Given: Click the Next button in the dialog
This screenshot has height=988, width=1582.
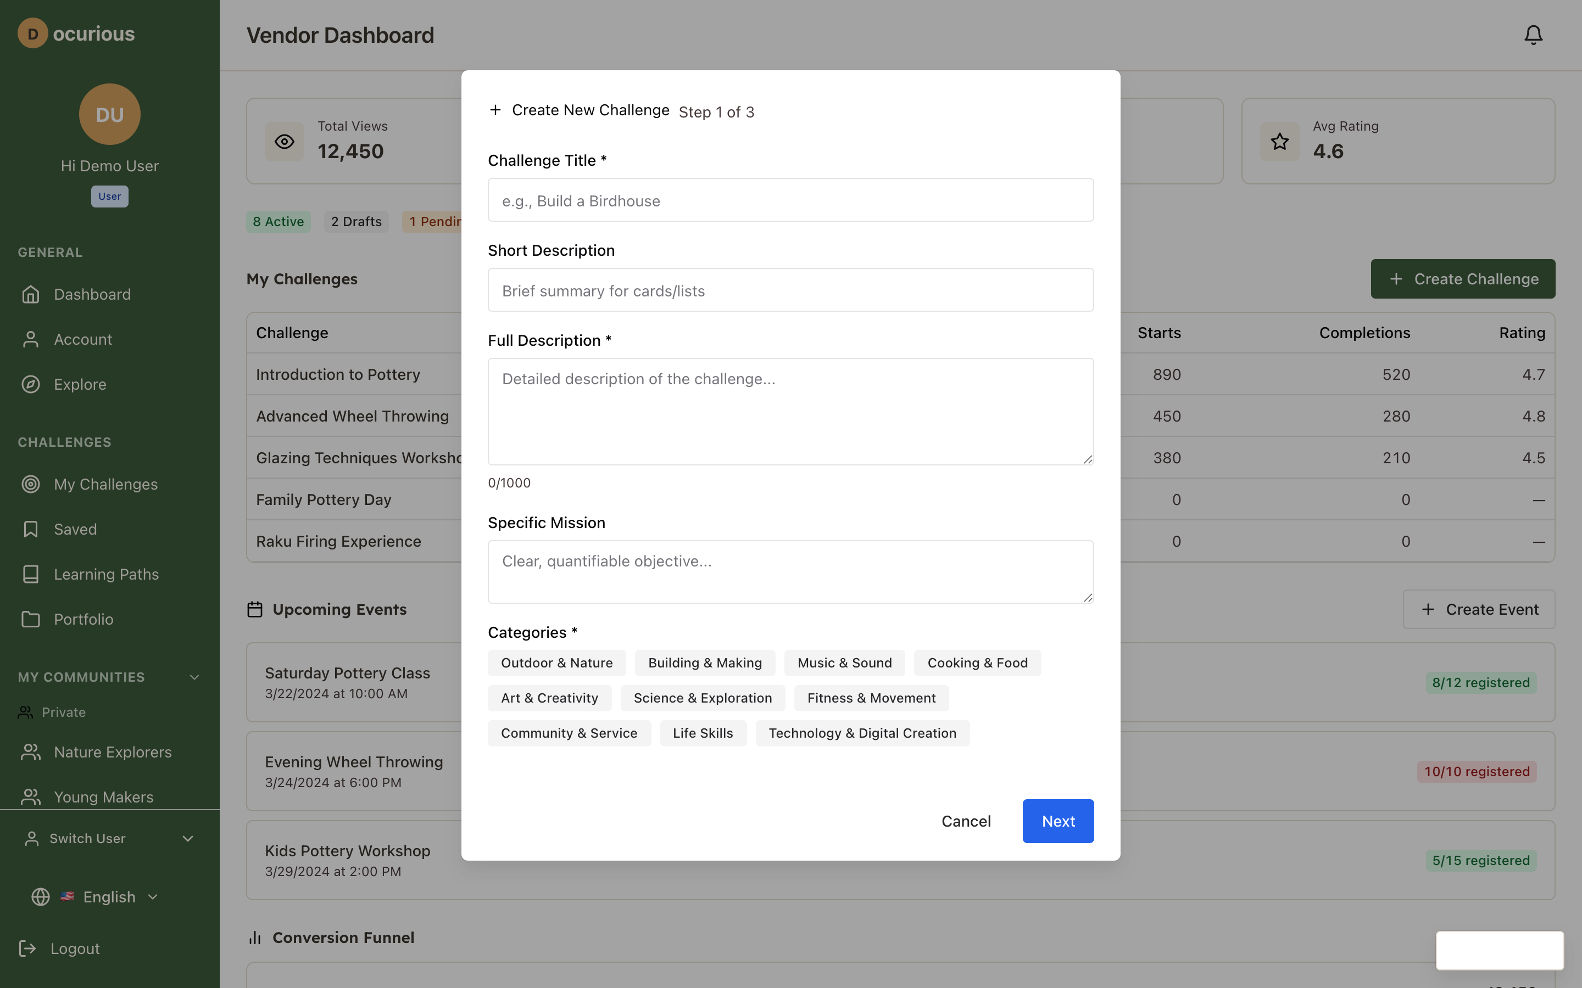Looking at the screenshot, I should (x=1057, y=821).
